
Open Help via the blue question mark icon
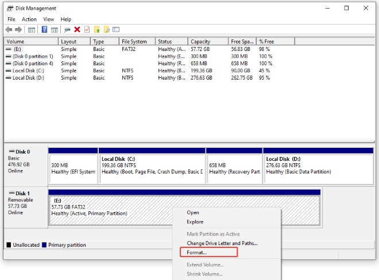[44, 29]
